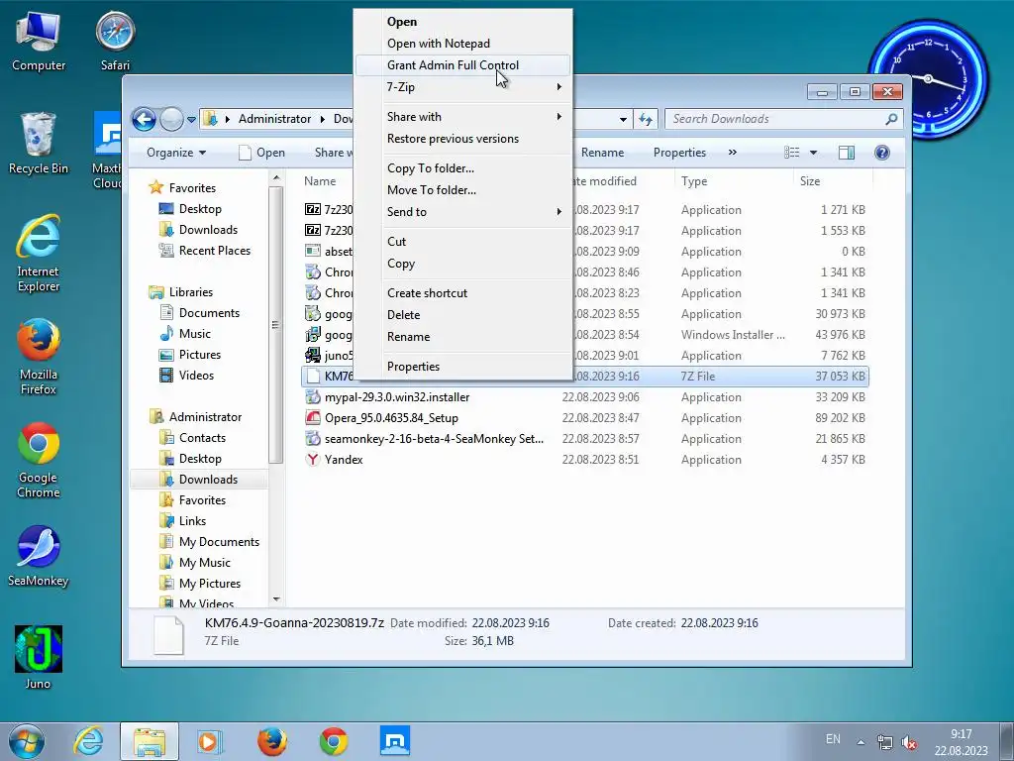Image resolution: width=1014 pixels, height=761 pixels.
Task: Click the Rename toolbar button
Action: 602,153
